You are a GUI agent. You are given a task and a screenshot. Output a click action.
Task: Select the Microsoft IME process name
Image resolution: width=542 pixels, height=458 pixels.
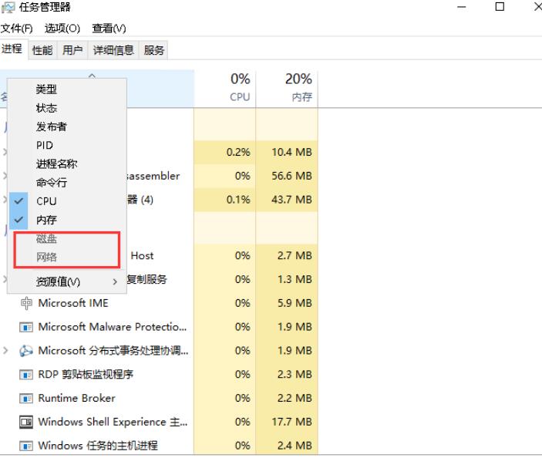pos(73,303)
